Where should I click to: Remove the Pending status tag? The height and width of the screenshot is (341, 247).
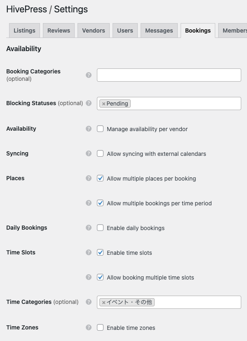[x=104, y=104]
